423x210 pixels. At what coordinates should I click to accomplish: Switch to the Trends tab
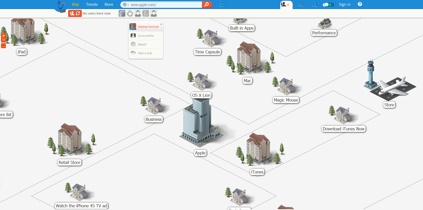click(92, 4)
